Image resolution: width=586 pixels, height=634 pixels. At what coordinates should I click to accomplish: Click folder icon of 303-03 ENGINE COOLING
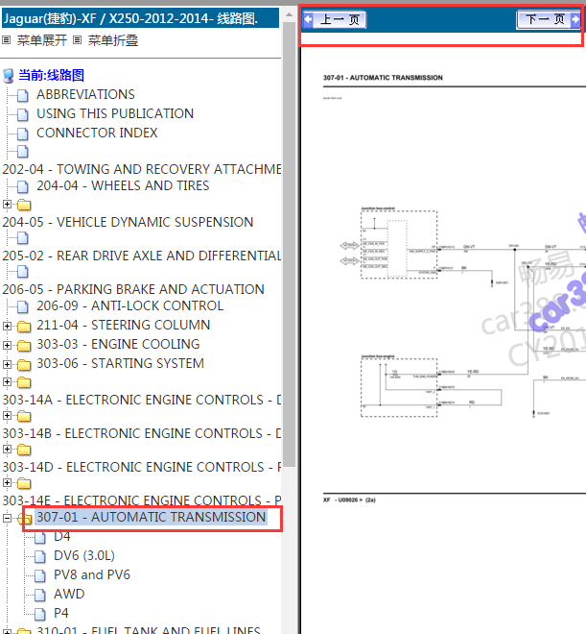coord(24,345)
